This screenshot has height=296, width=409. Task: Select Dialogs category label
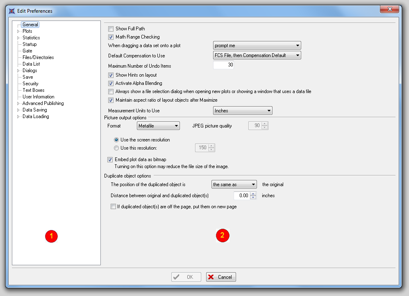pyautogui.click(x=30, y=71)
